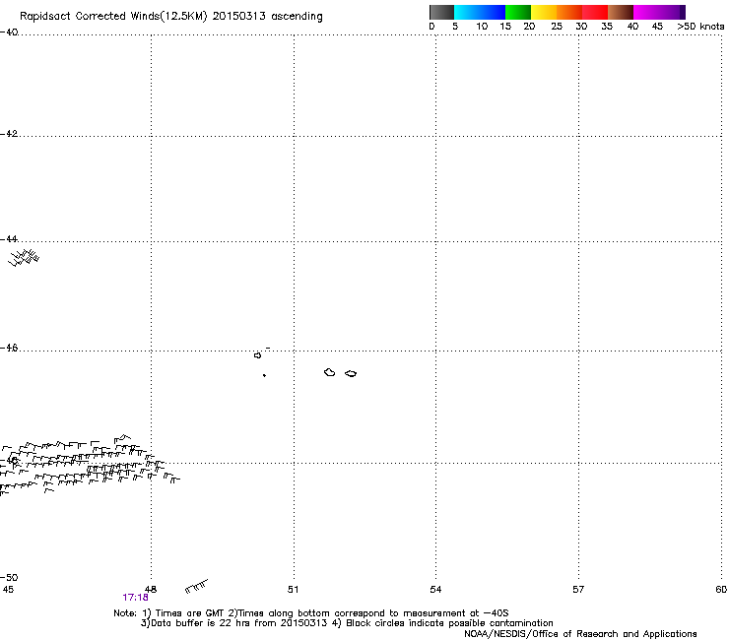
Task: Click the latitude label '-46'
Action: coord(9,348)
